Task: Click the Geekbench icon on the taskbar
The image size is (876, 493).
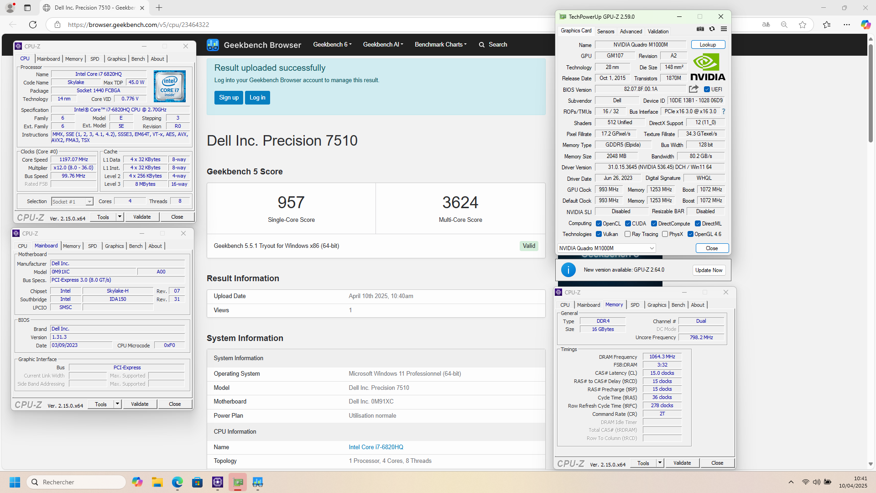Action: pyautogui.click(x=258, y=482)
